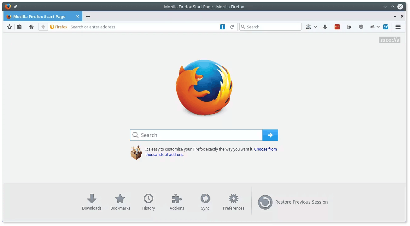The width and height of the screenshot is (410, 226).
Task: Go to the Home page icon
Action: [x=31, y=27]
